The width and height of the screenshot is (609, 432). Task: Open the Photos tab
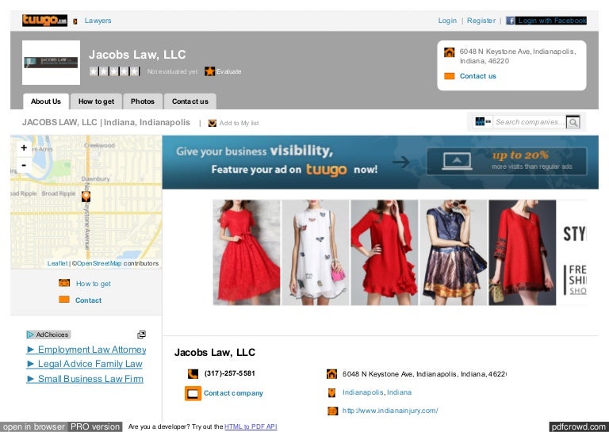[x=143, y=101]
